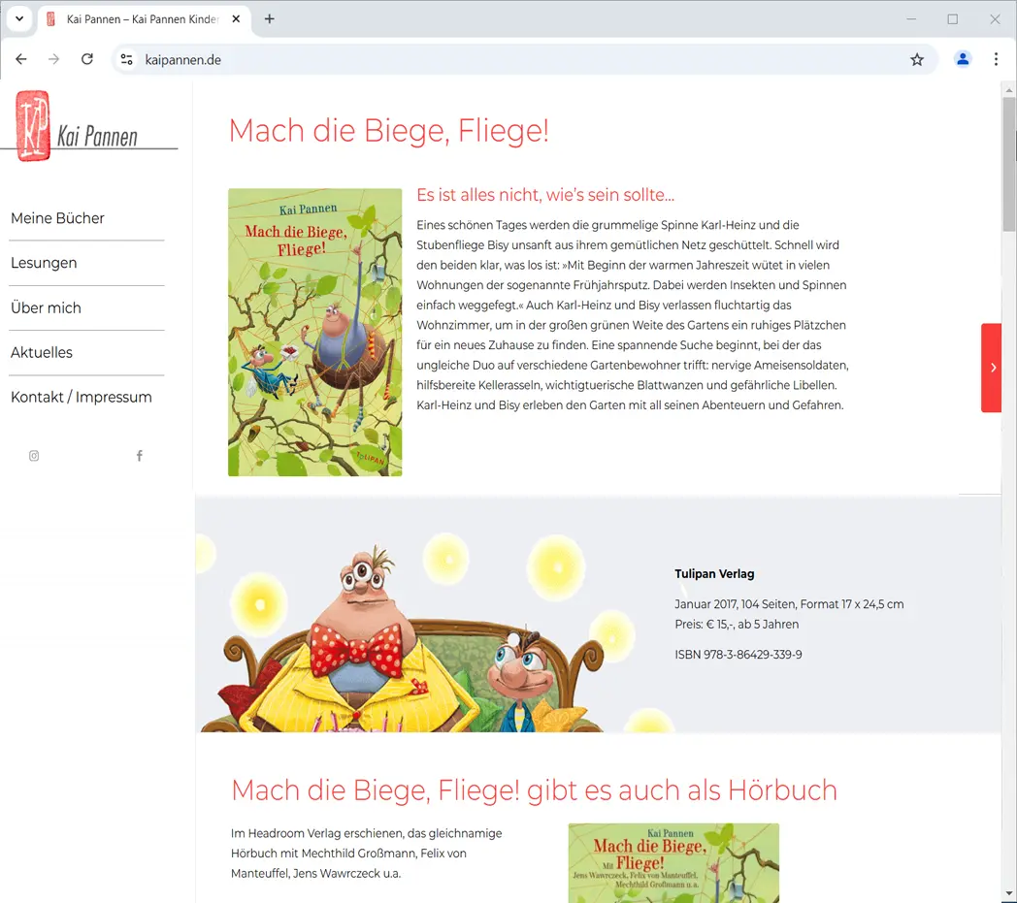Click the red next-arrow slider tab

pyautogui.click(x=991, y=368)
